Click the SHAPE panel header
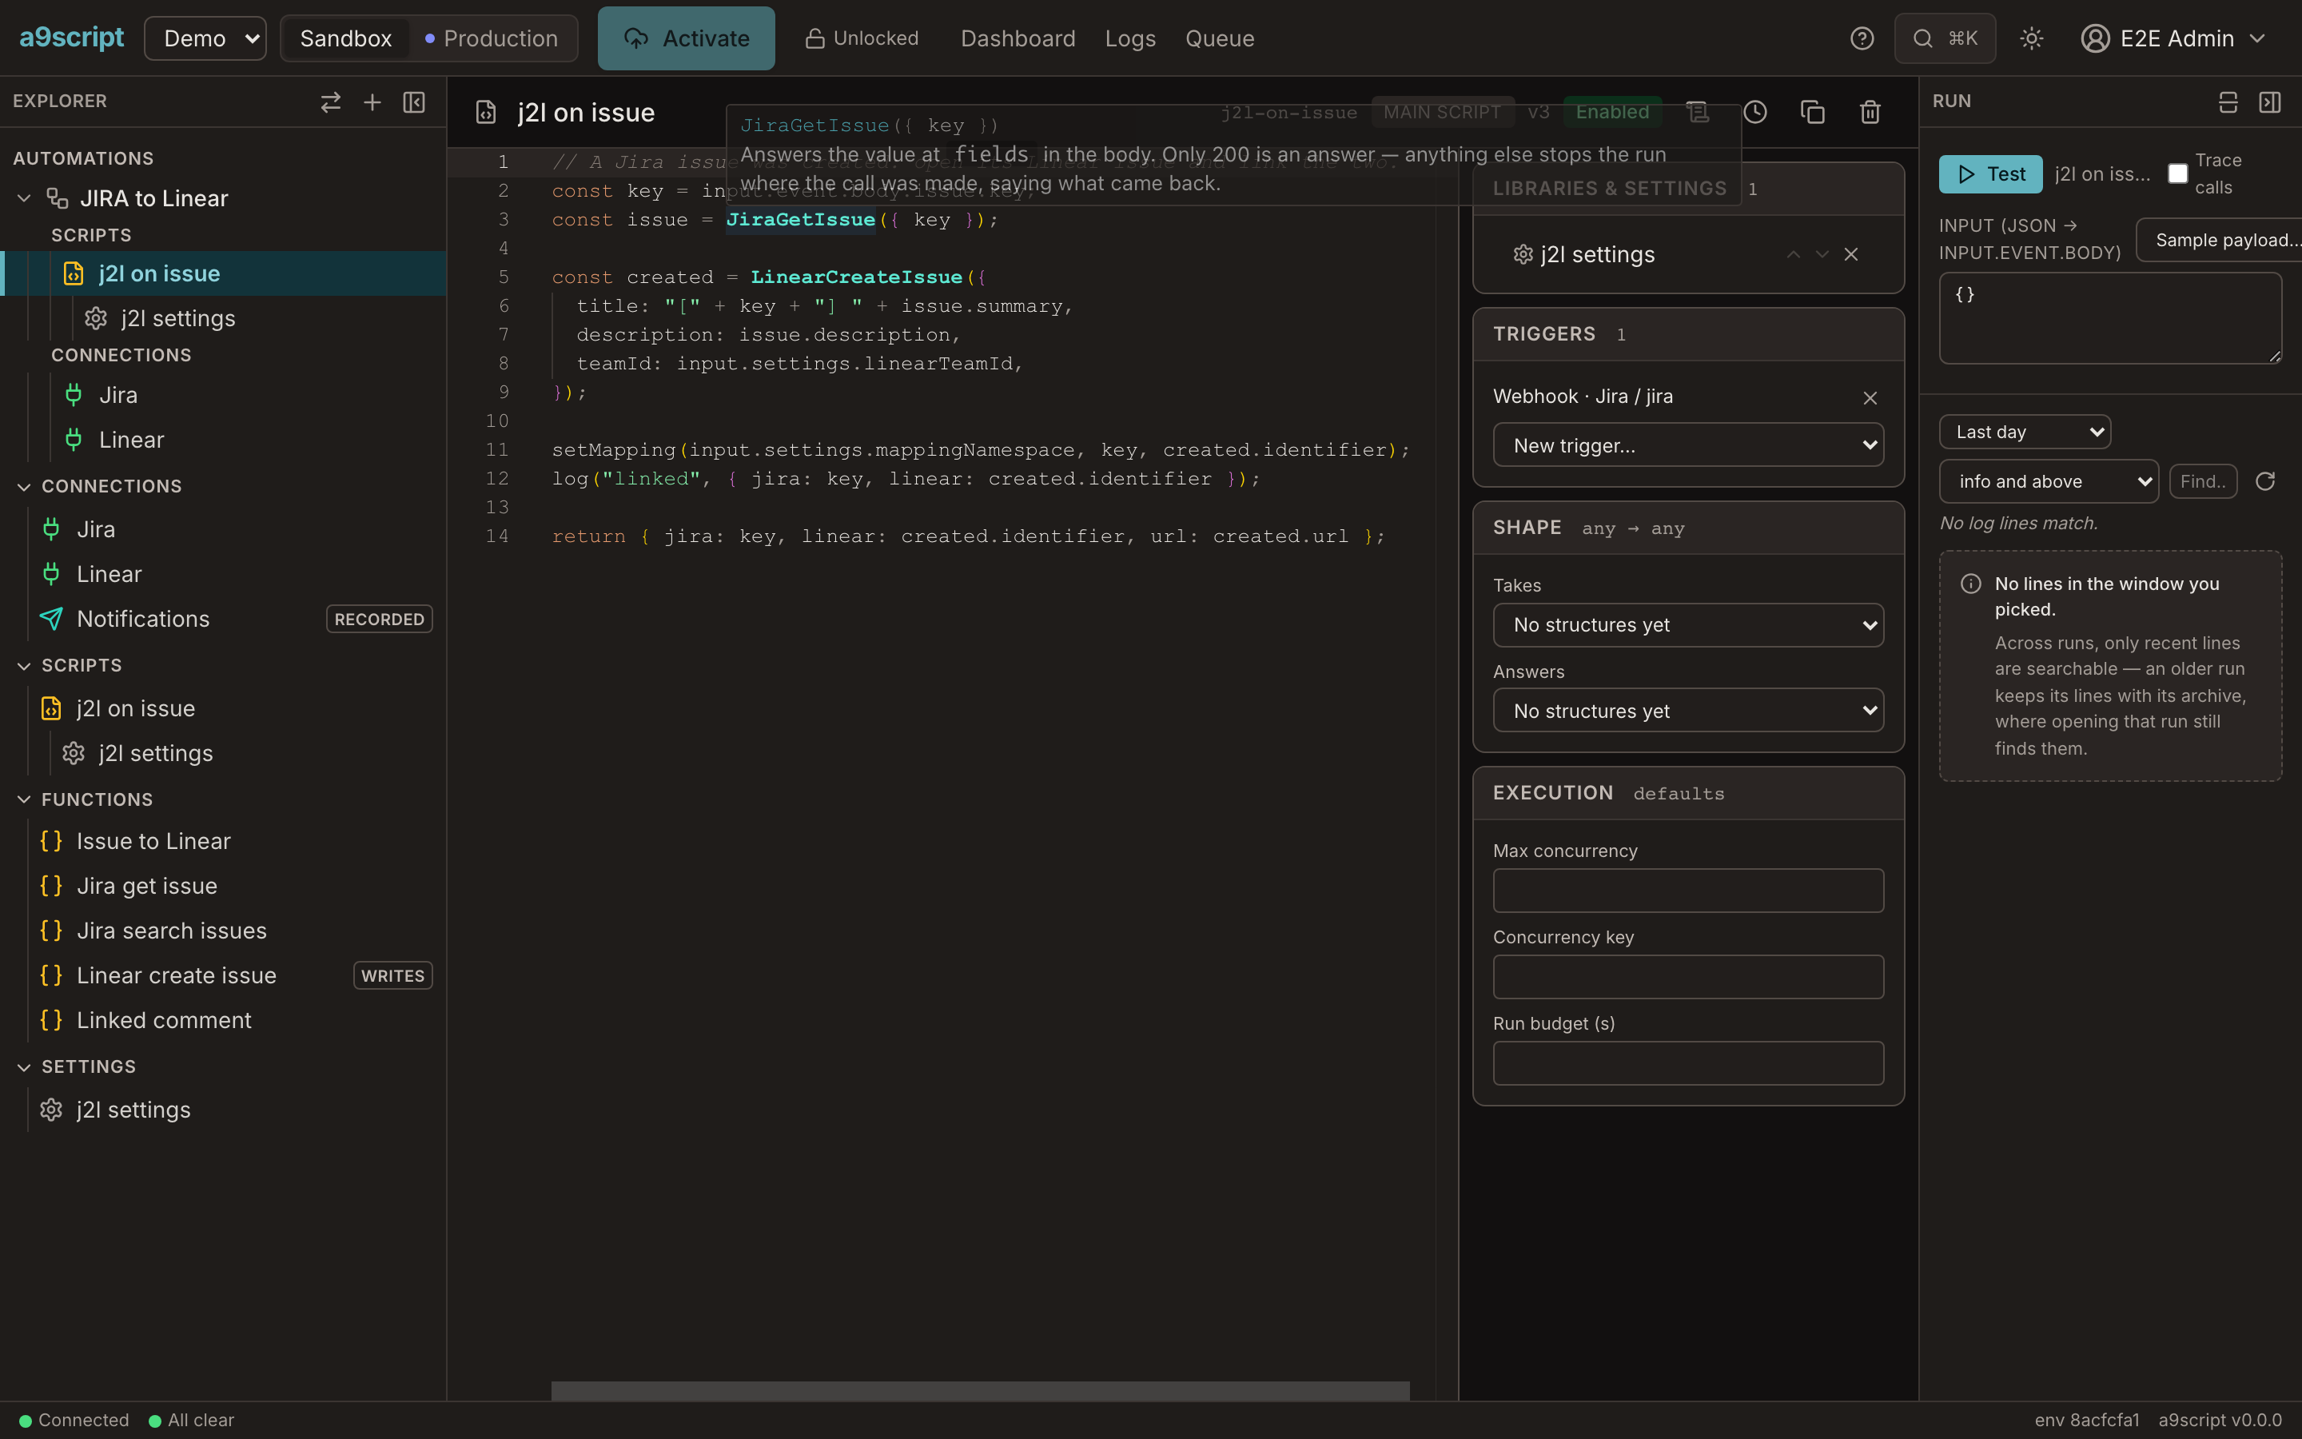This screenshot has height=1439, width=2302. point(1687,528)
